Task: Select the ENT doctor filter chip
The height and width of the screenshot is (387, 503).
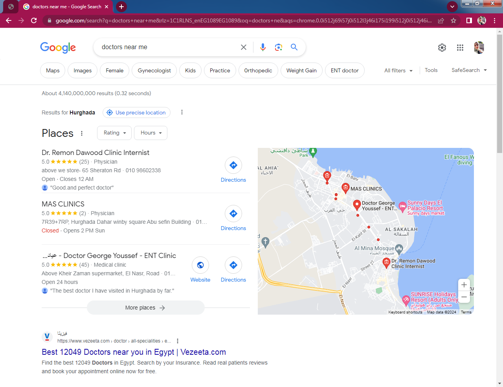Action: pyautogui.click(x=344, y=71)
